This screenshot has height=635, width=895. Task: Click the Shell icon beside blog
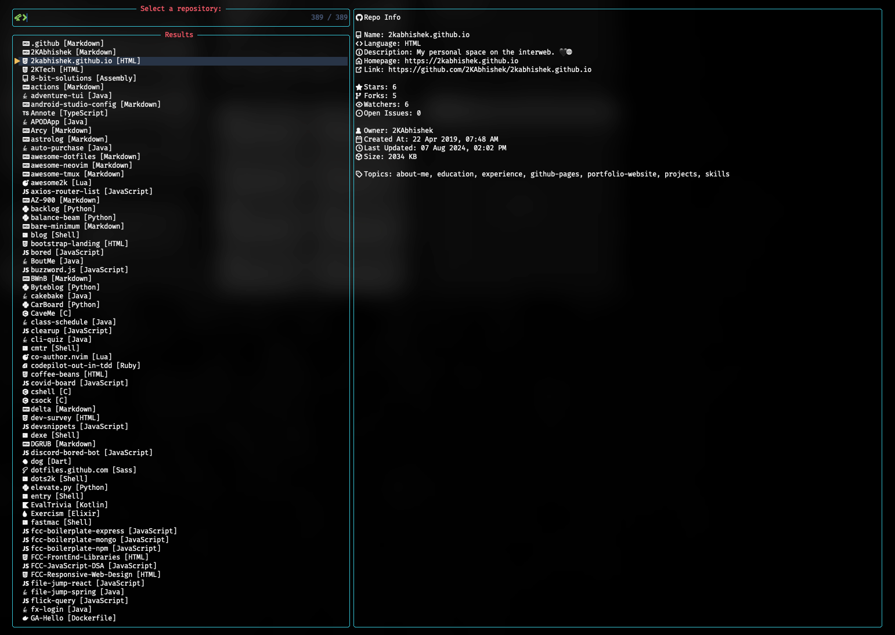point(26,235)
